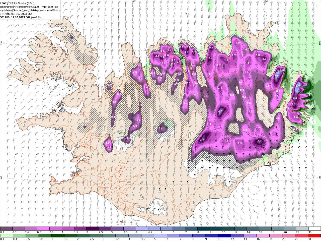Click the 3.6 value in the northeast

282,70
